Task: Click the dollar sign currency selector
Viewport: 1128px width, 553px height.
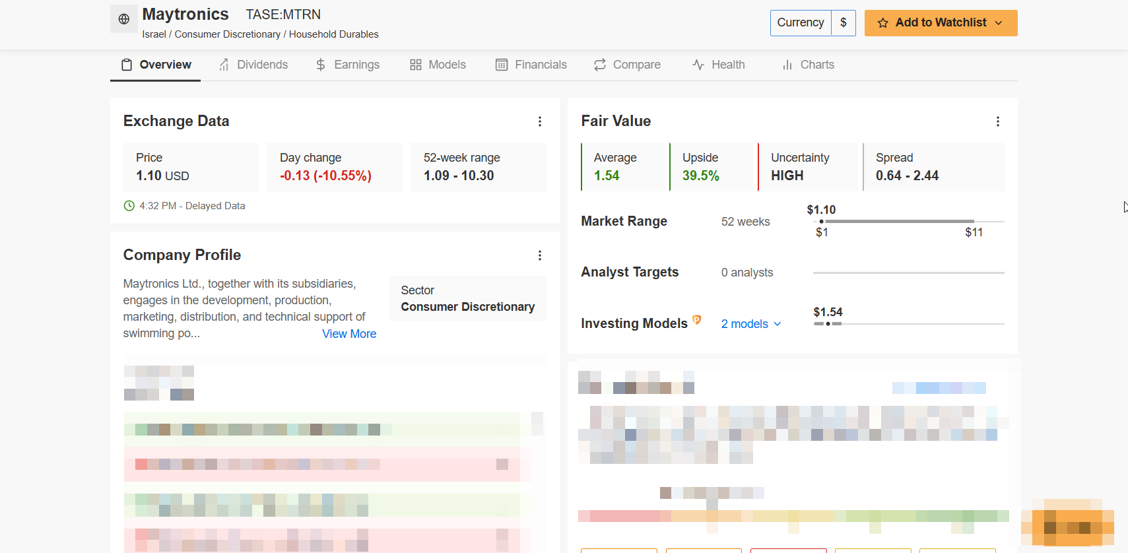Action: pyautogui.click(x=844, y=22)
